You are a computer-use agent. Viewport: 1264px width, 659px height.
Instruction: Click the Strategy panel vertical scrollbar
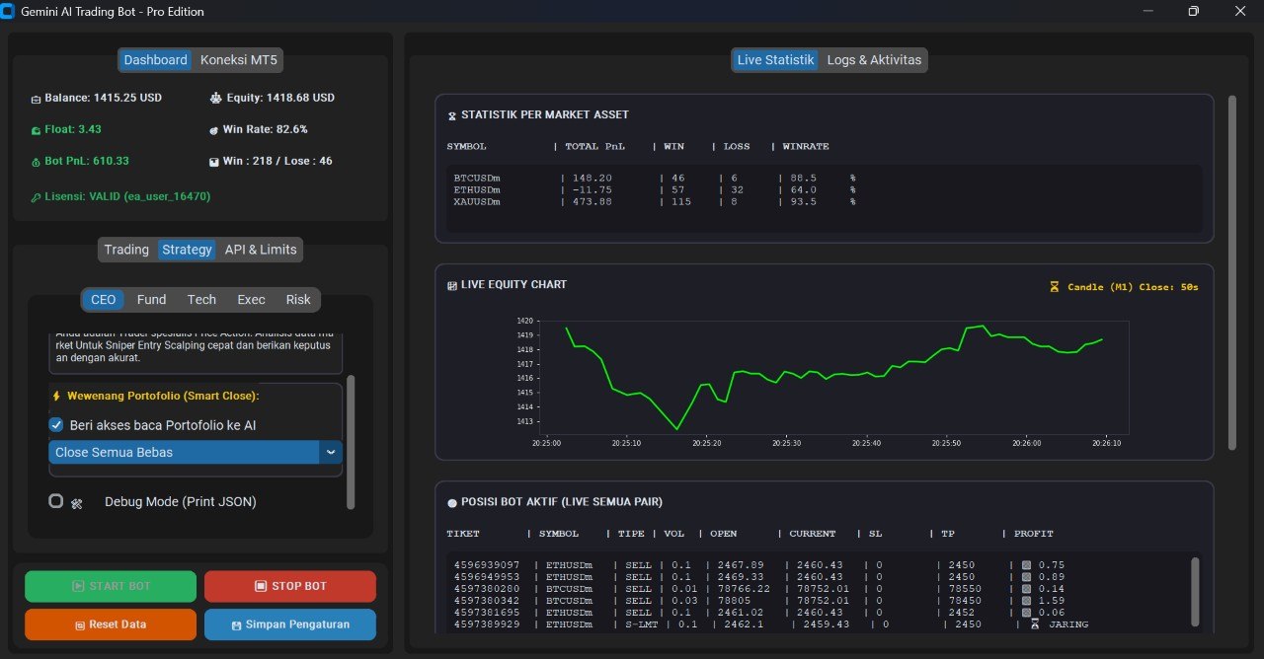point(351,442)
